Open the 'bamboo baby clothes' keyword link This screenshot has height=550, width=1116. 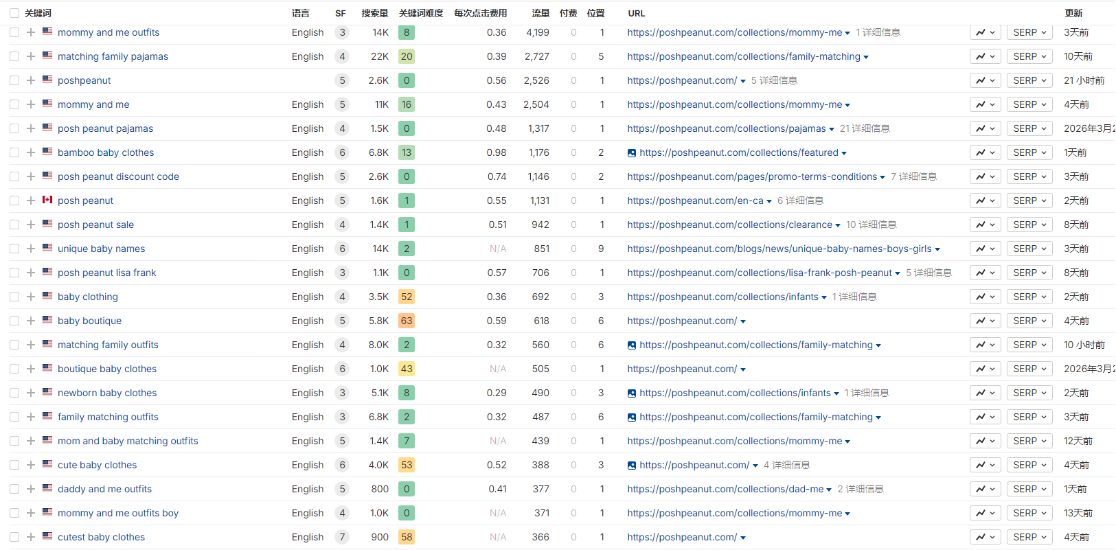[106, 152]
